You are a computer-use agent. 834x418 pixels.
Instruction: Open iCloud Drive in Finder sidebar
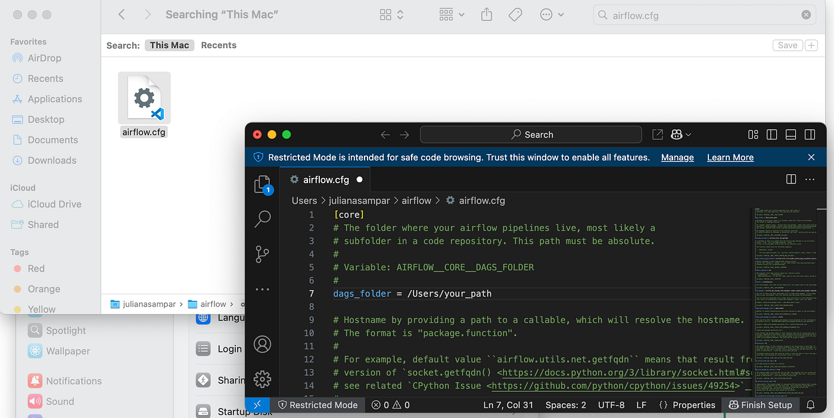coord(54,204)
